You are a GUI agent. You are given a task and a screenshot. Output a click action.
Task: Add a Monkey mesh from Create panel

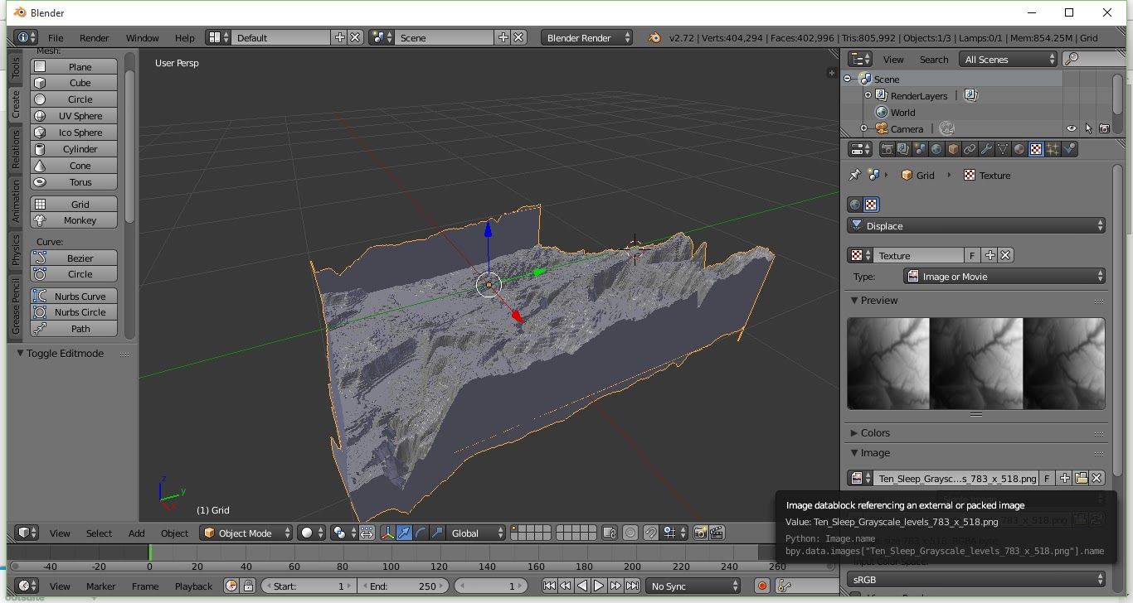pyautogui.click(x=73, y=220)
